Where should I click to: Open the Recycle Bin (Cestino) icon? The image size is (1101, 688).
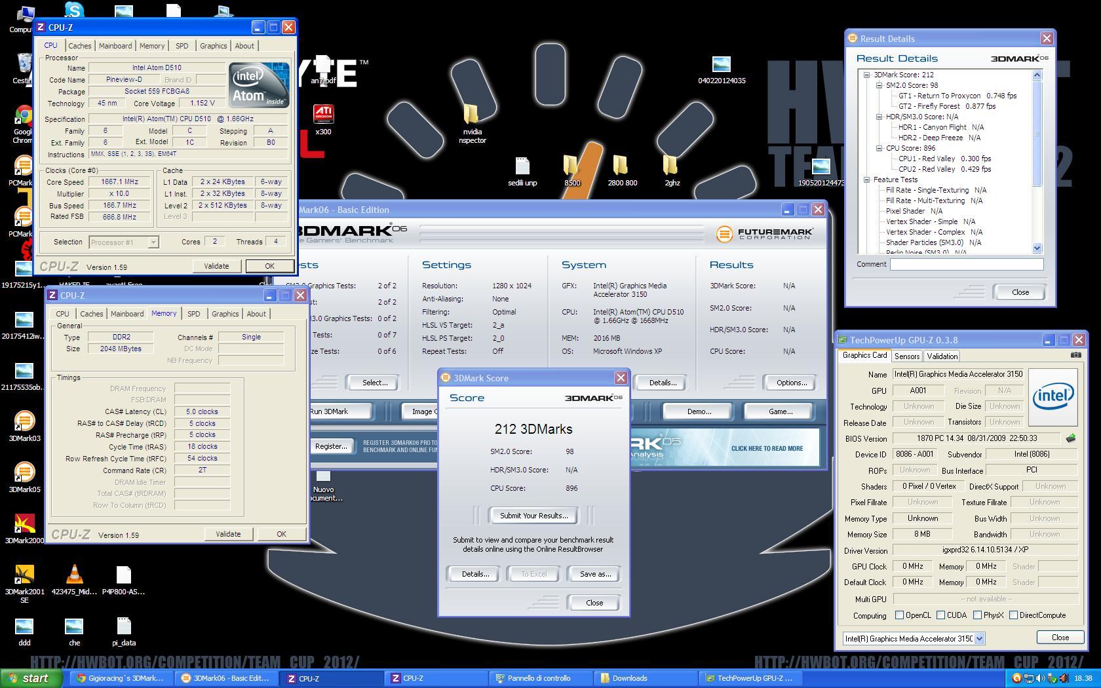click(x=23, y=69)
